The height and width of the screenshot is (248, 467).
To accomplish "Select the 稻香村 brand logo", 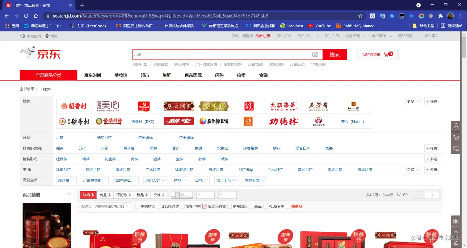I will pos(74,106).
